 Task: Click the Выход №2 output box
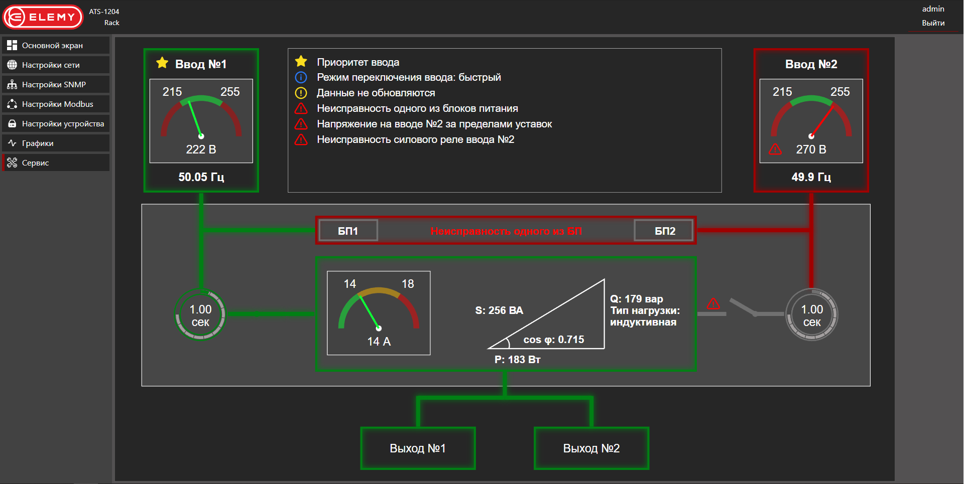pyautogui.click(x=591, y=448)
